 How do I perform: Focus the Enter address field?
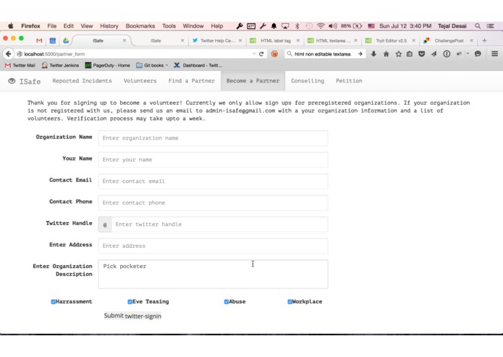pyautogui.click(x=213, y=246)
